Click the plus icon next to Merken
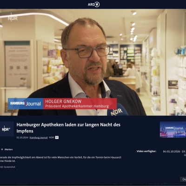 (2, 149)
